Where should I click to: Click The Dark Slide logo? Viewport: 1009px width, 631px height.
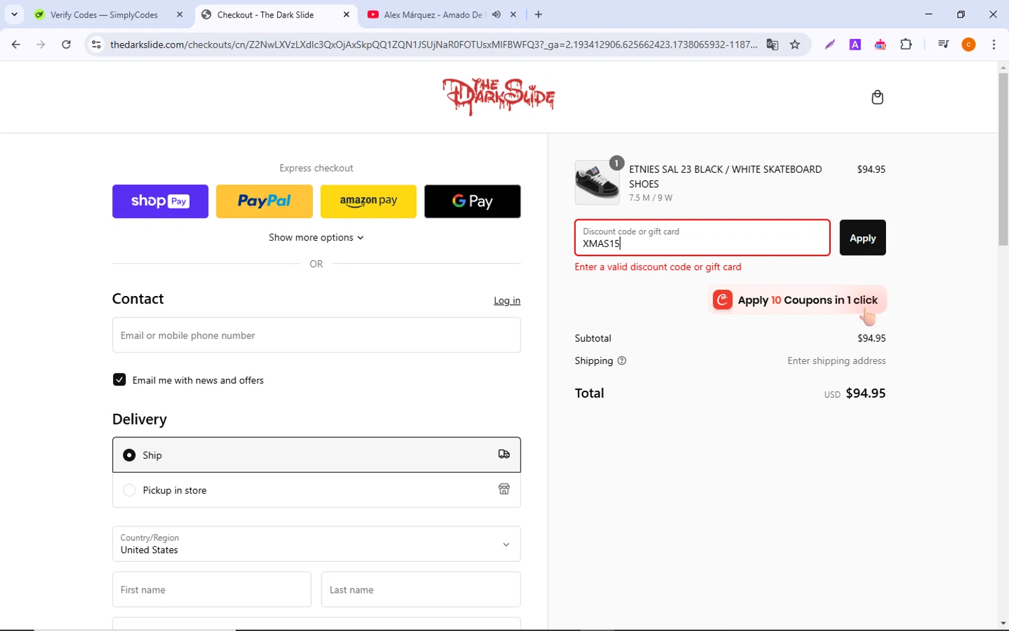point(498,96)
